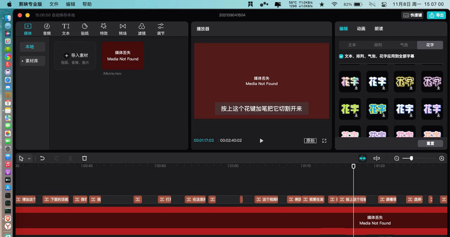Image resolution: width=450 pixels, height=237 pixels.
Task: Select the 文本 sub-tab in editor
Action: click(352, 45)
